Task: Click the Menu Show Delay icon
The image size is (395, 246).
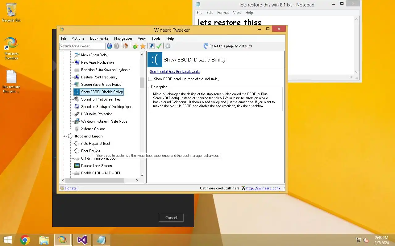Action: click(x=77, y=55)
